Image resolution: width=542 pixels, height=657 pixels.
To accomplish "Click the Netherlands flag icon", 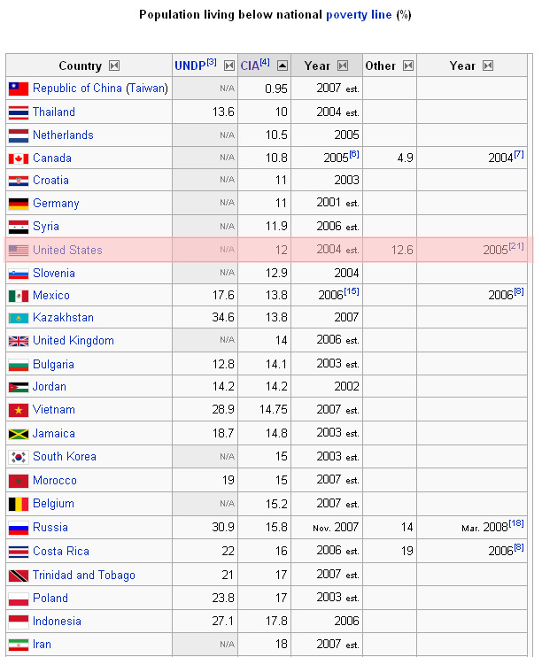I will pos(19,135).
